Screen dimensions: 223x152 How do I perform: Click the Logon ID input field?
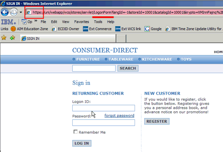coord(103,108)
